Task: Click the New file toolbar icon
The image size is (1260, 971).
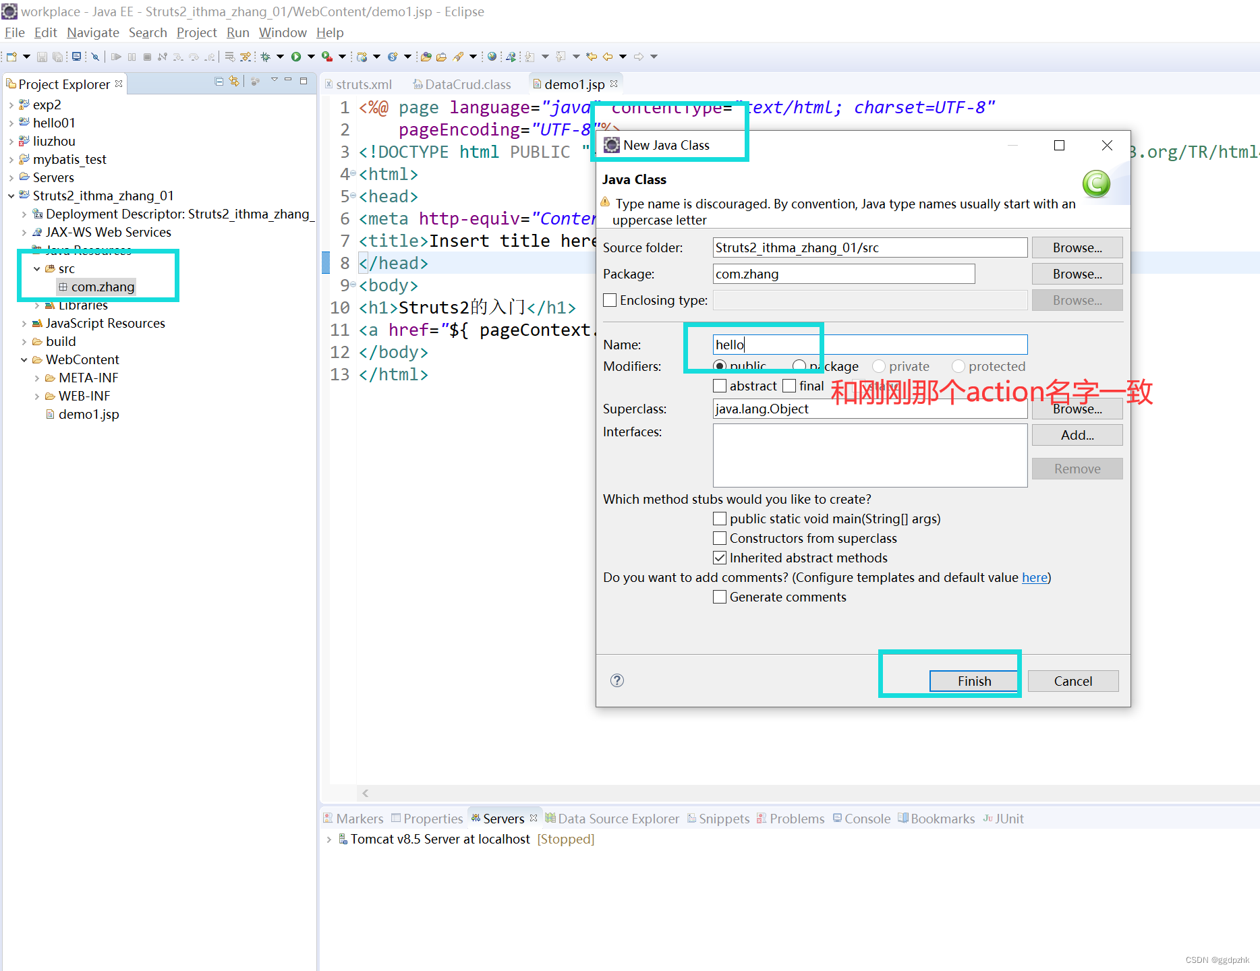Action: [x=11, y=57]
